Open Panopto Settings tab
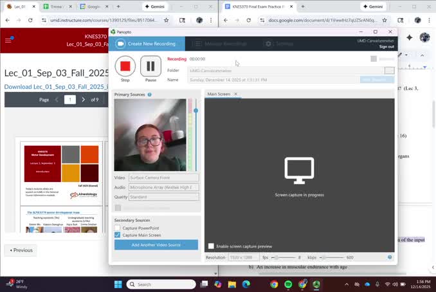436x292 pixels. [279, 44]
